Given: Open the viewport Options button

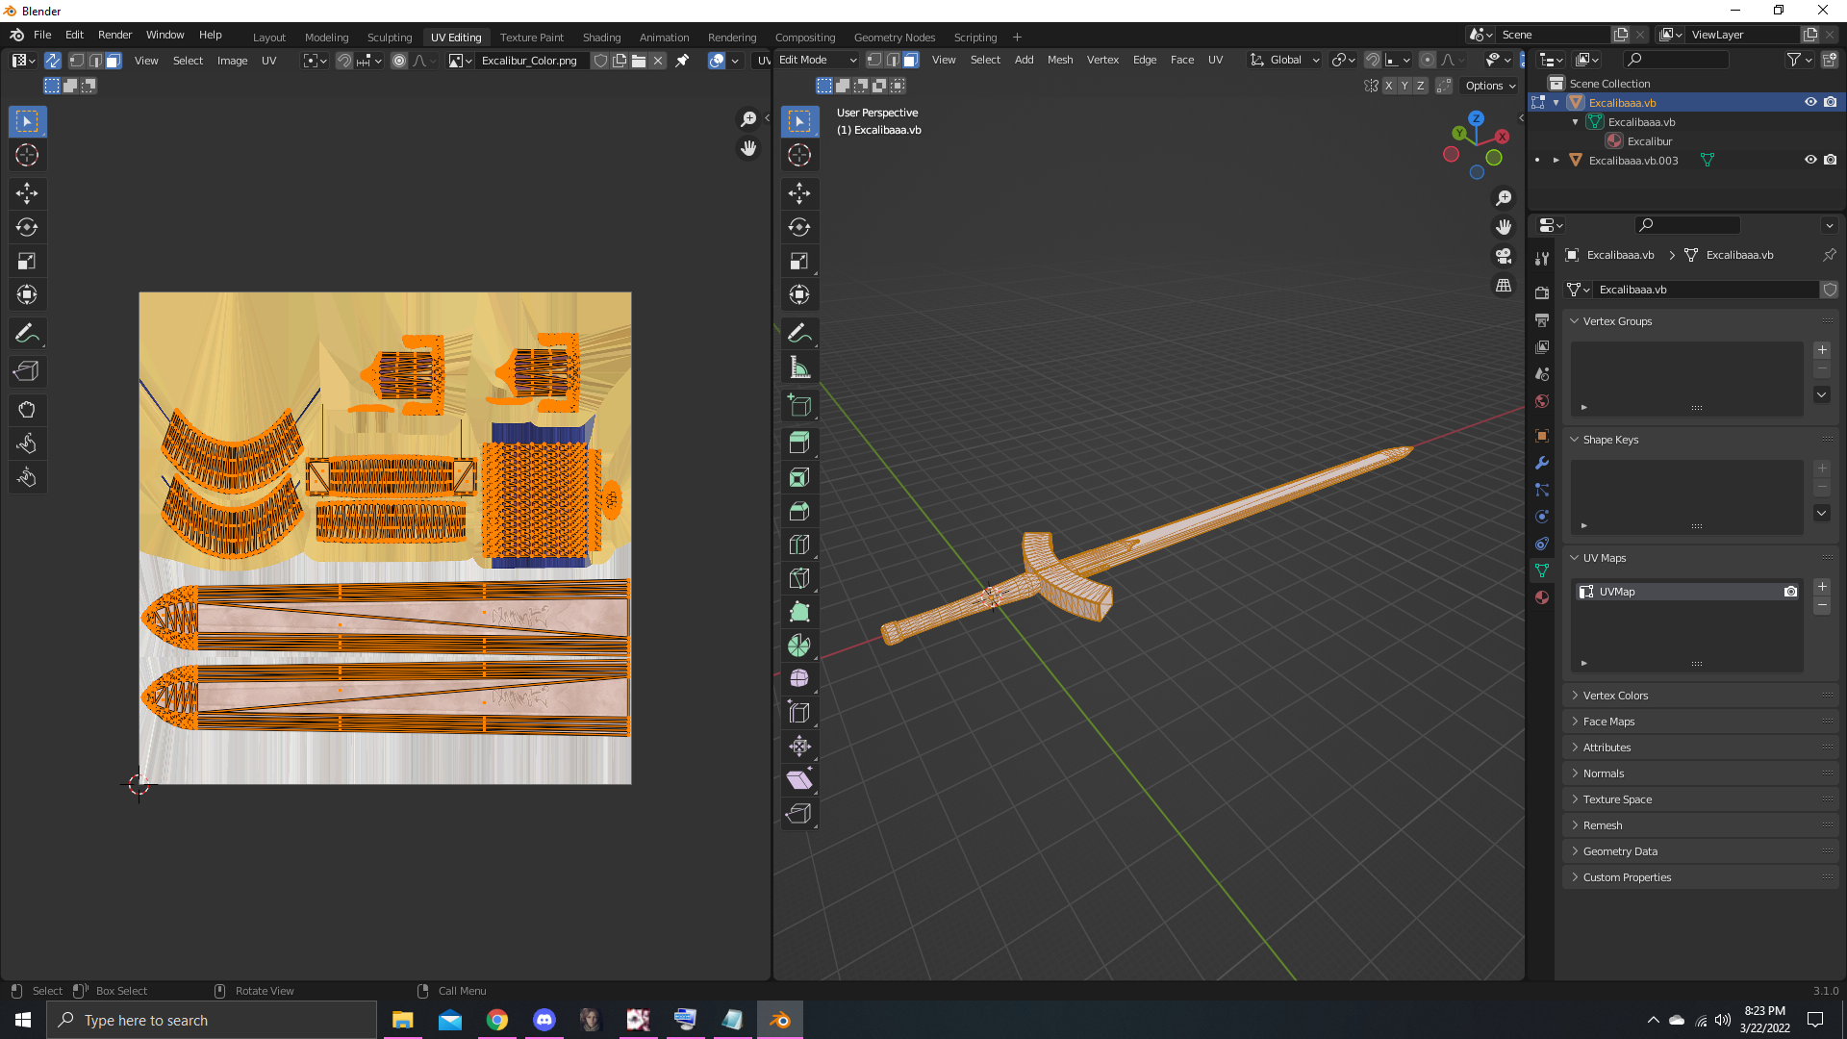Looking at the screenshot, I should [1490, 86].
